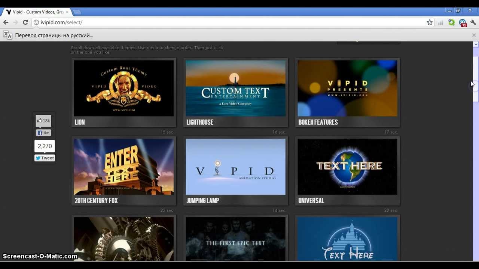Select the Jumping Lamp theme thumbnail

[x=235, y=167]
